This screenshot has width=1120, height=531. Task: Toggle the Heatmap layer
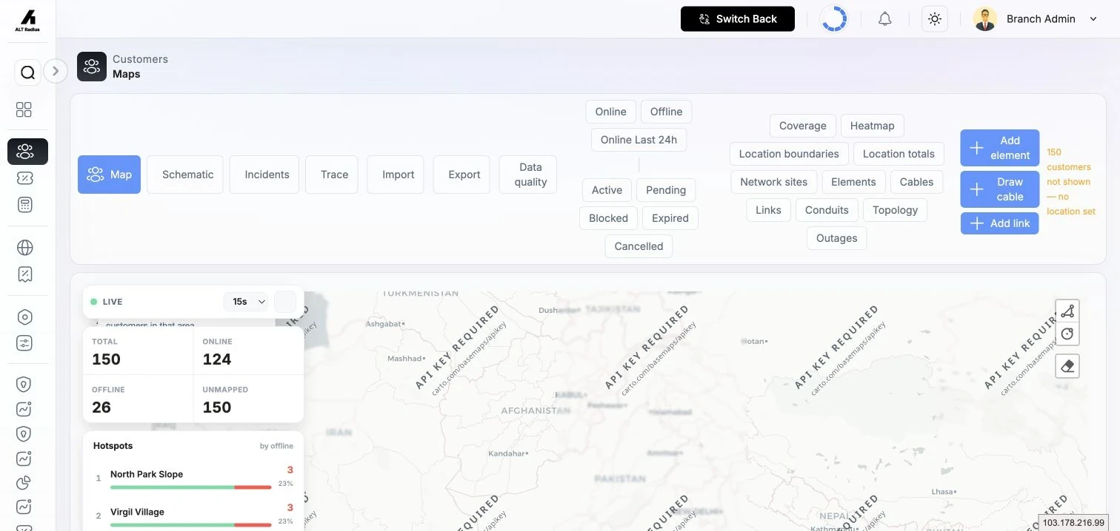coord(873,126)
